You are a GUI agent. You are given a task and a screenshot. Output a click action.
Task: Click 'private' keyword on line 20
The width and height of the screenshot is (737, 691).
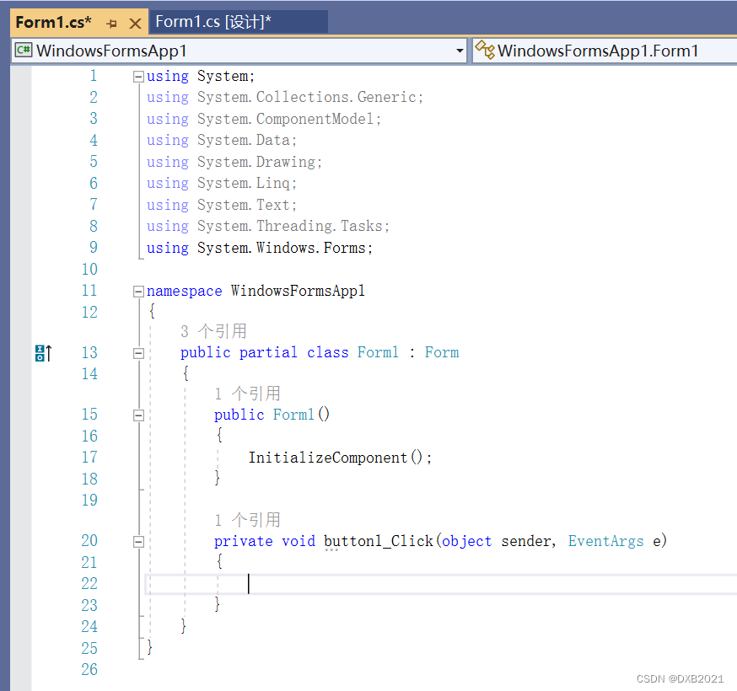pyautogui.click(x=244, y=541)
